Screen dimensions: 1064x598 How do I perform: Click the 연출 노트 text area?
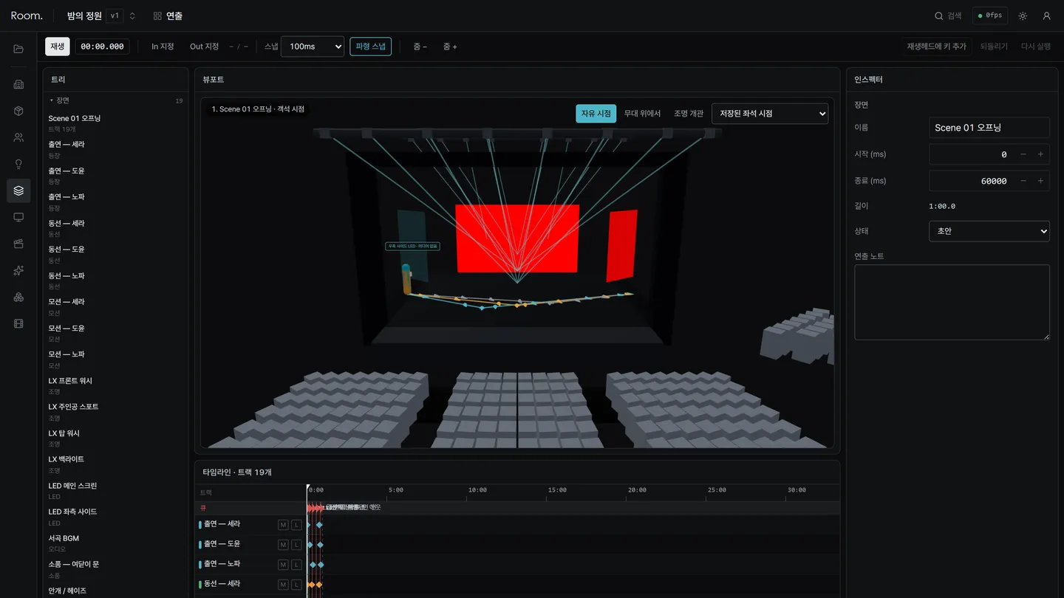click(x=952, y=303)
